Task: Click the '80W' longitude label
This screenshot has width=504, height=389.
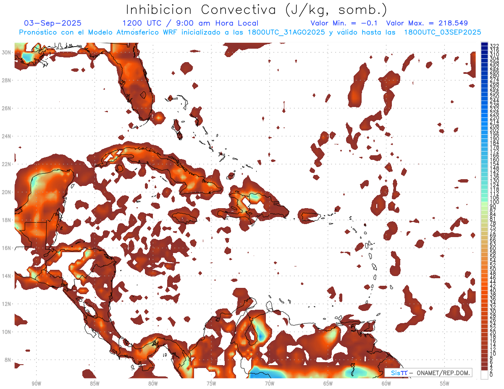Action: [153, 384]
